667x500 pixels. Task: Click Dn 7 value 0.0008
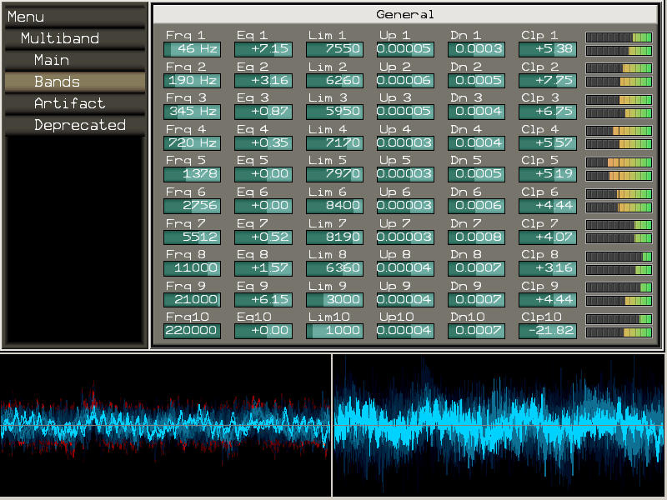476,237
